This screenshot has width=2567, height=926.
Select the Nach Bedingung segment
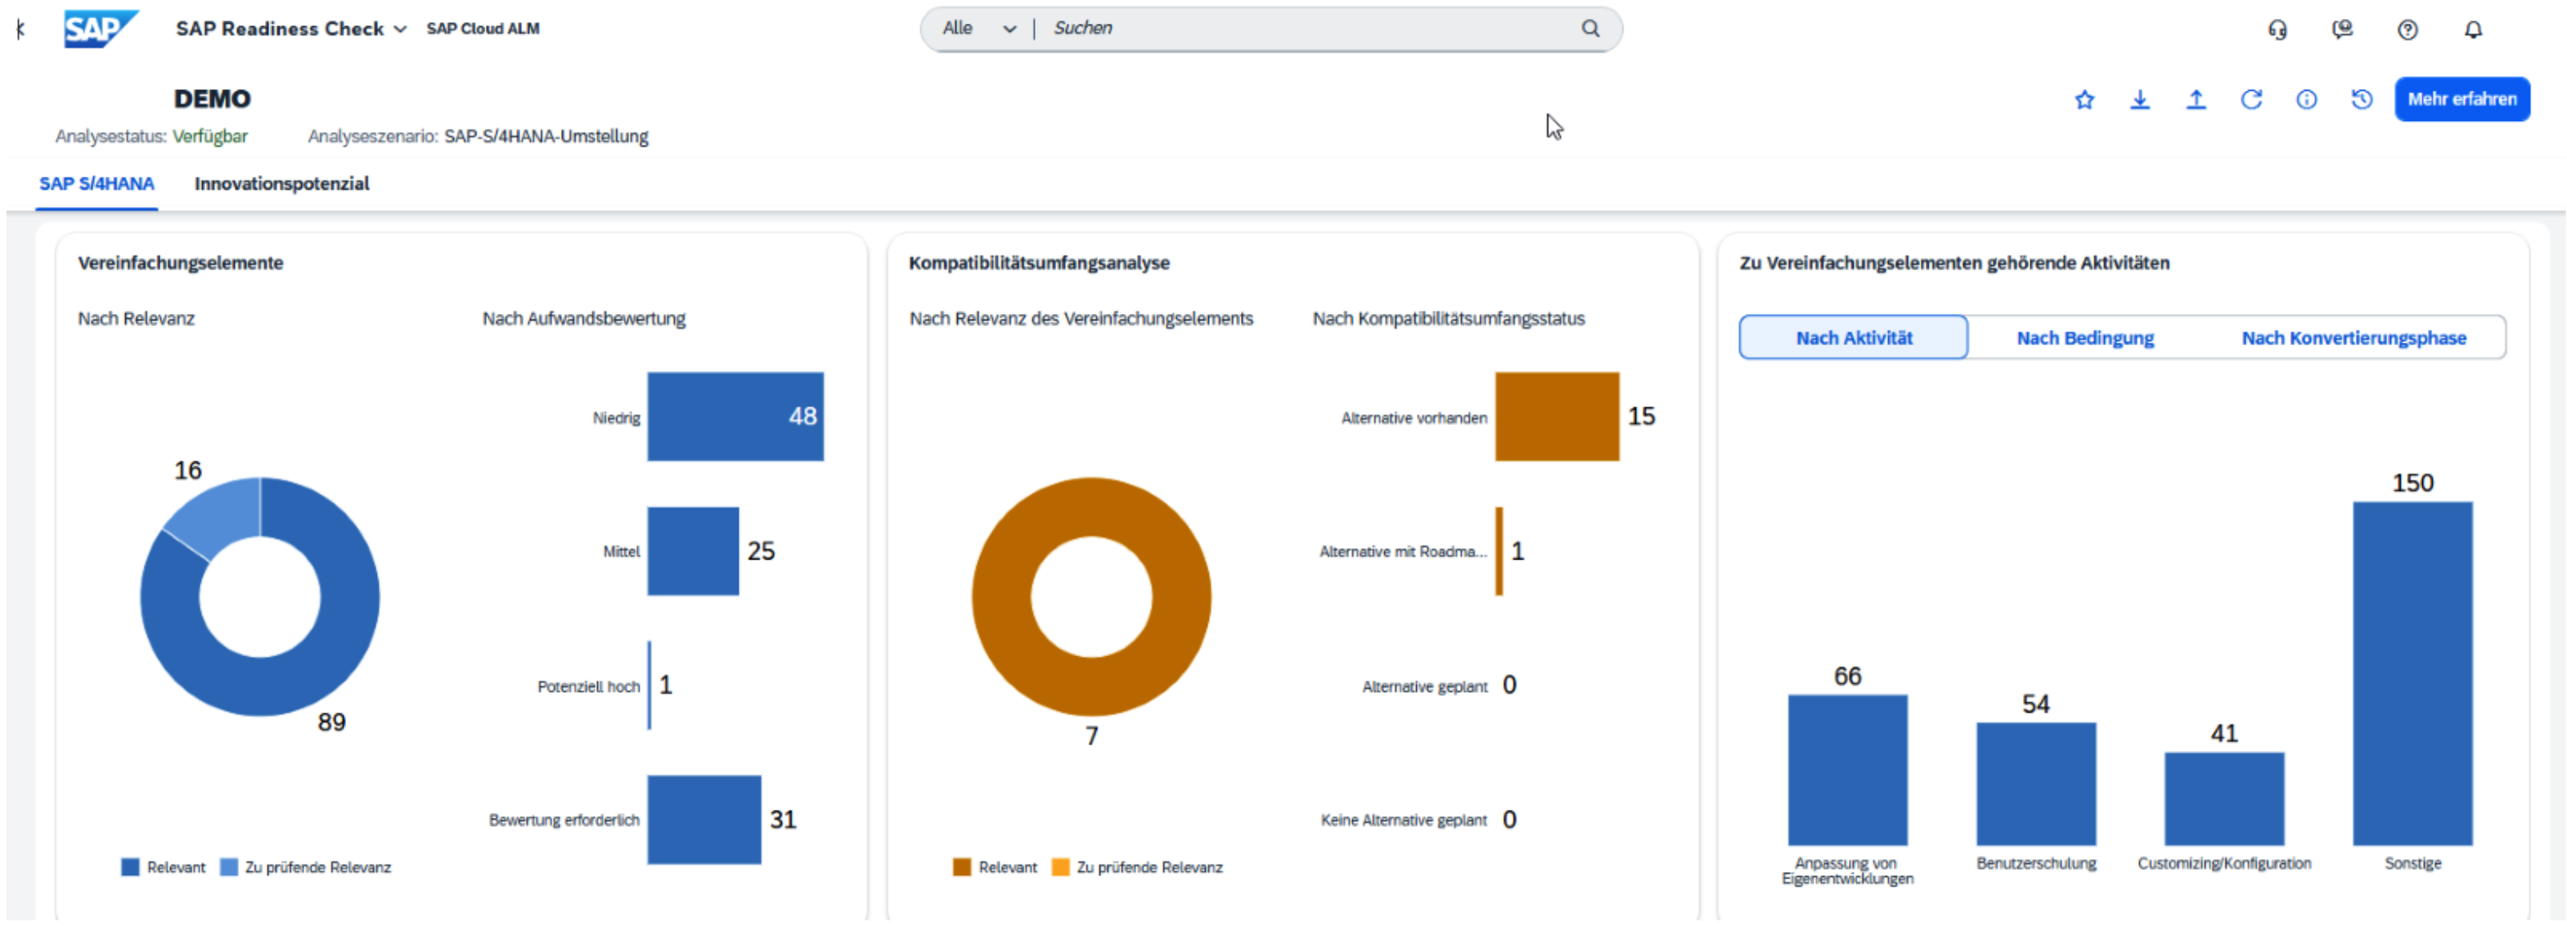[2086, 338]
